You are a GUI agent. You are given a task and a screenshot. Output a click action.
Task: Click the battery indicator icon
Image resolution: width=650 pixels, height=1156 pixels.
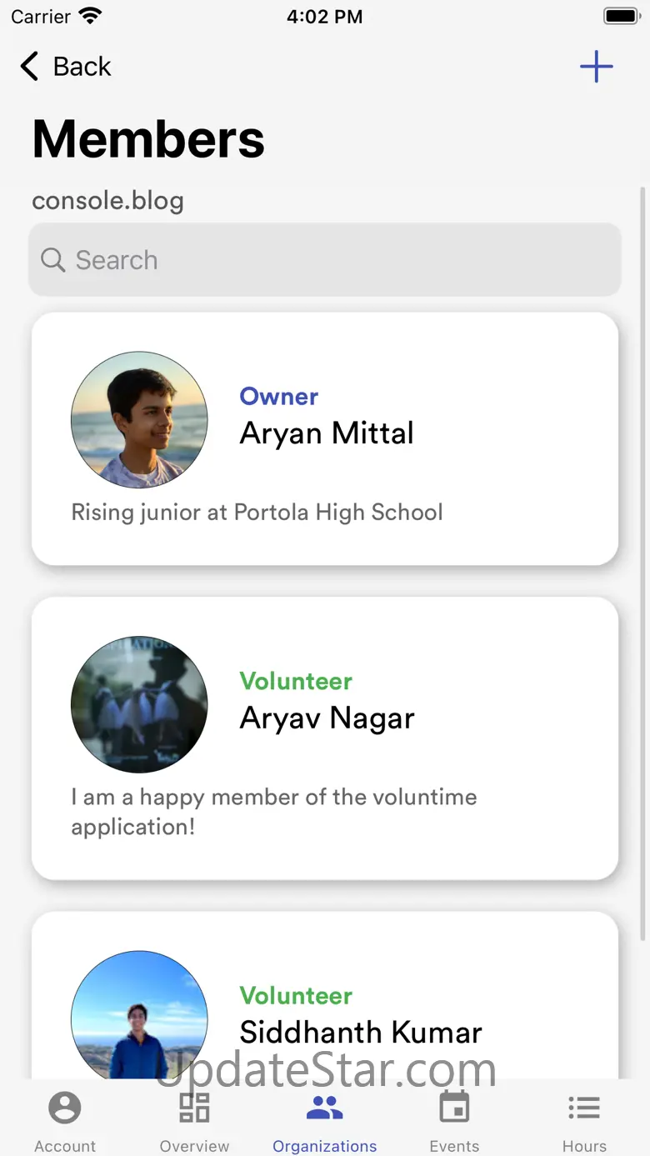(x=621, y=17)
